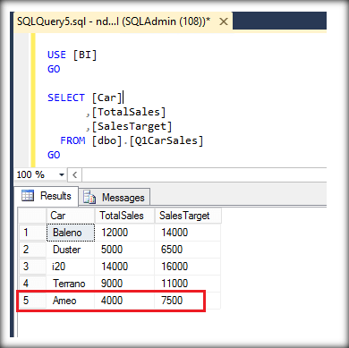
Task: Click the 12000 TotalSales cell
Action: click(x=124, y=233)
